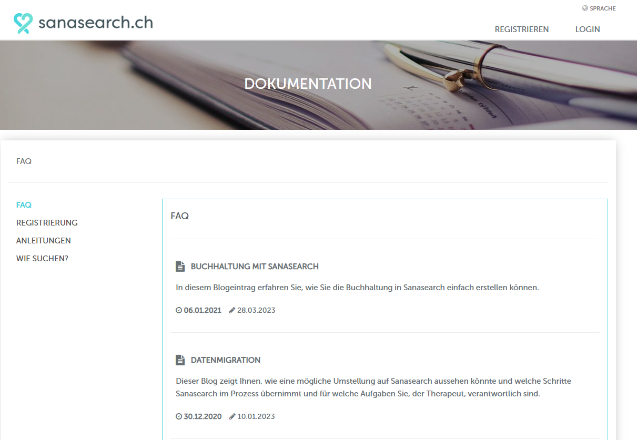The image size is (637, 440).
Task: Open the SPRACHE language selector
Action: (x=602, y=8)
